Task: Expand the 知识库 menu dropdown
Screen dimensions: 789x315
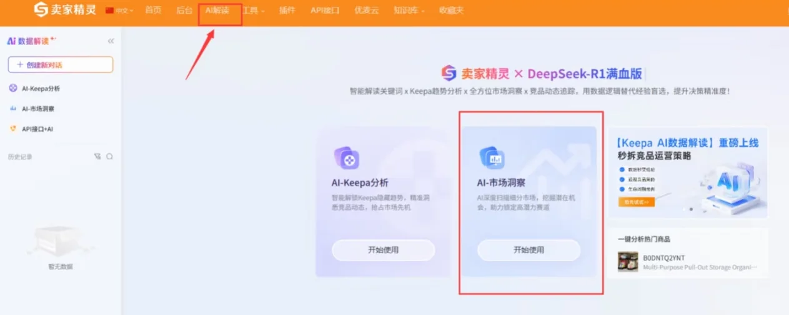Action: pos(409,10)
